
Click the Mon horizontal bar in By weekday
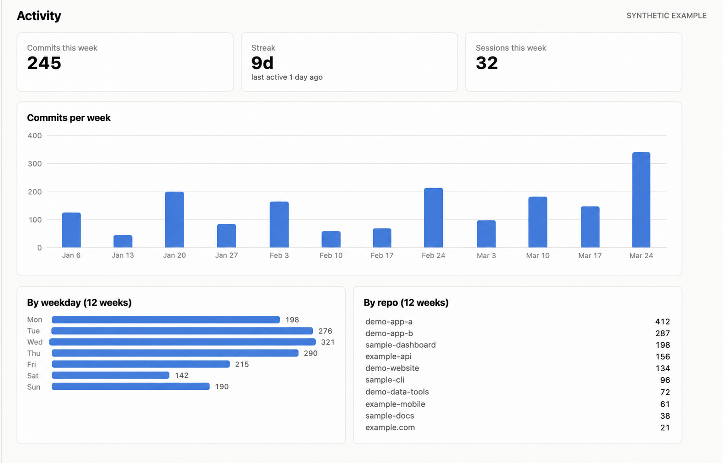166,320
